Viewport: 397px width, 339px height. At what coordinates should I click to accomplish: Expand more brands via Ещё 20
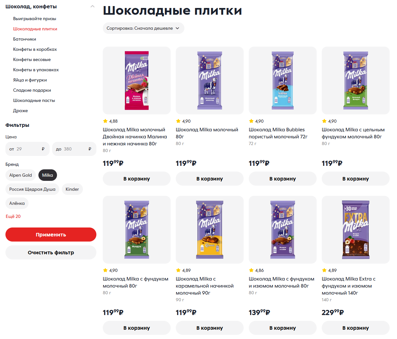(13, 216)
